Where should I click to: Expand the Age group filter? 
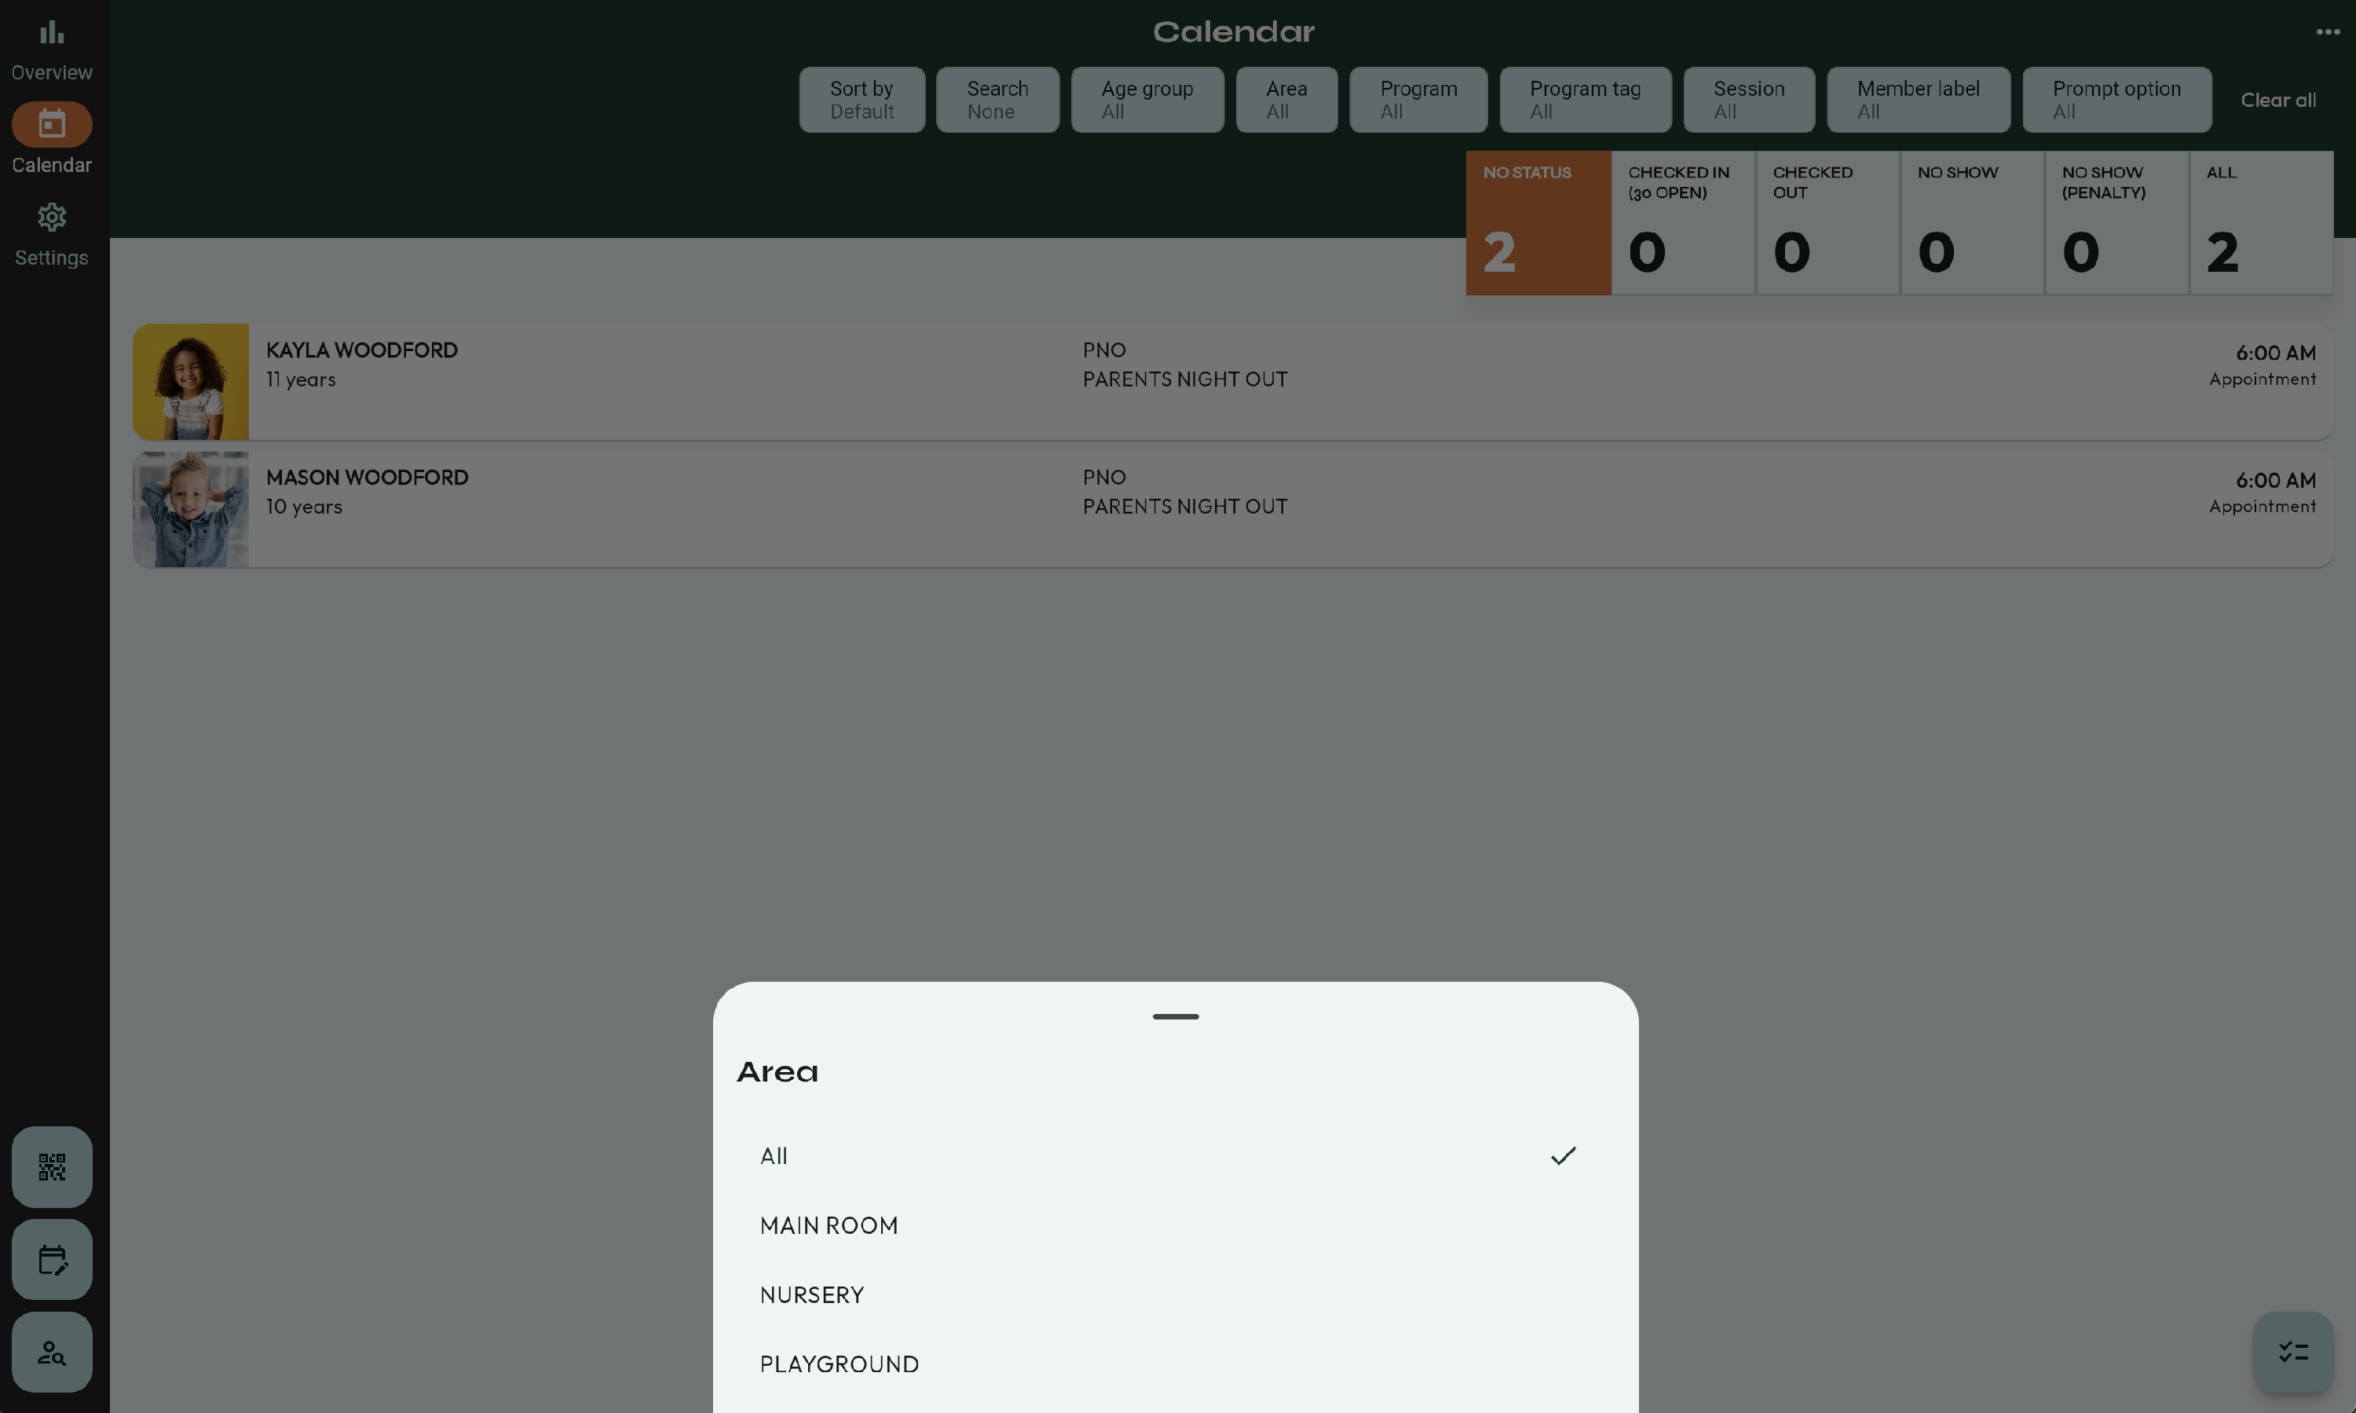(1147, 100)
